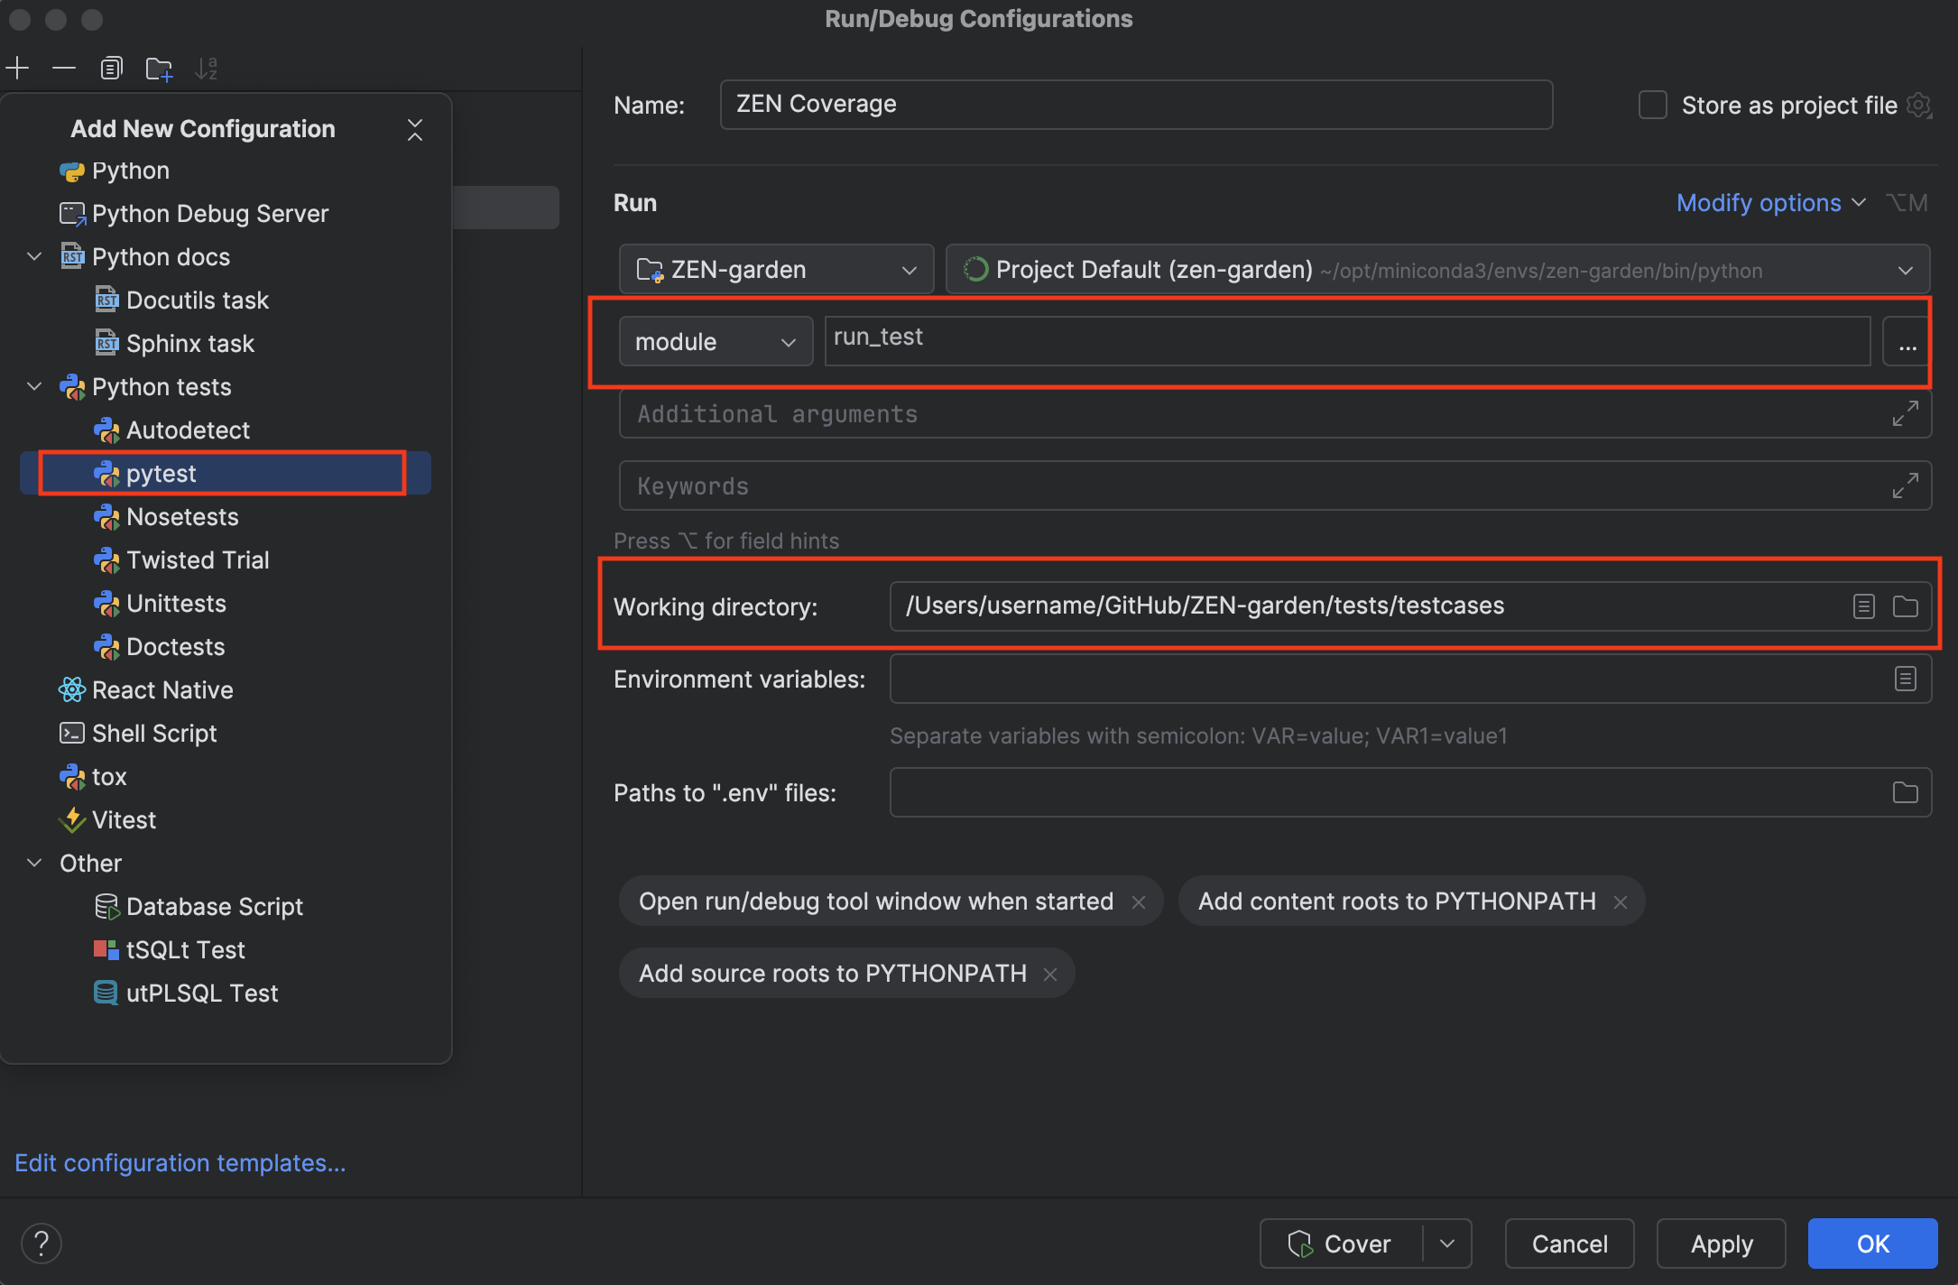Screen dimensions: 1958x1285
Task: Remove the Open run/debug tool window option
Action: click(x=1139, y=901)
